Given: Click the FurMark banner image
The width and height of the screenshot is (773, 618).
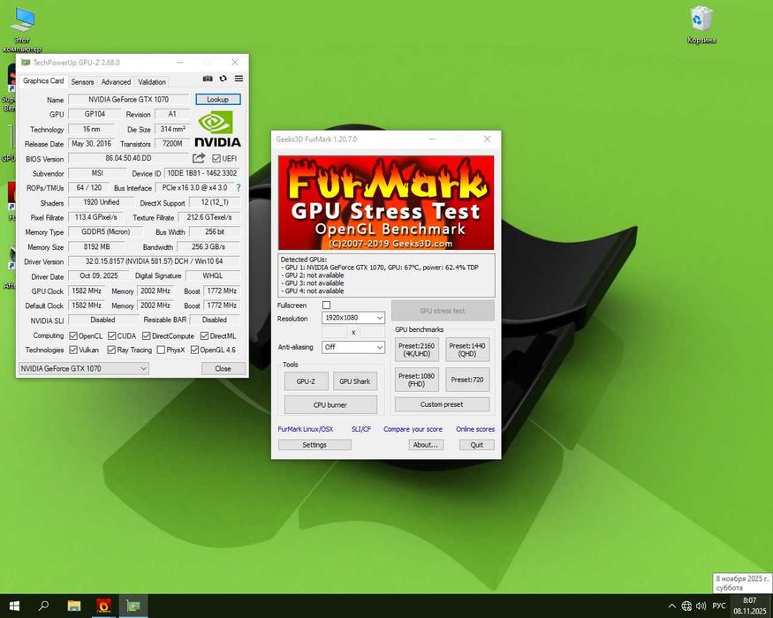Looking at the screenshot, I should [386, 202].
